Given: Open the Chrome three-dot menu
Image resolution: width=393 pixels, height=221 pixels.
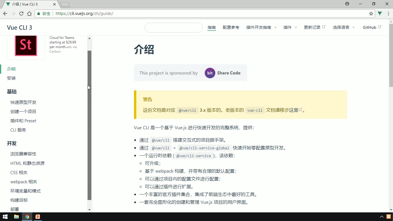Looking at the screenshot, I should [x=388, y=14].
